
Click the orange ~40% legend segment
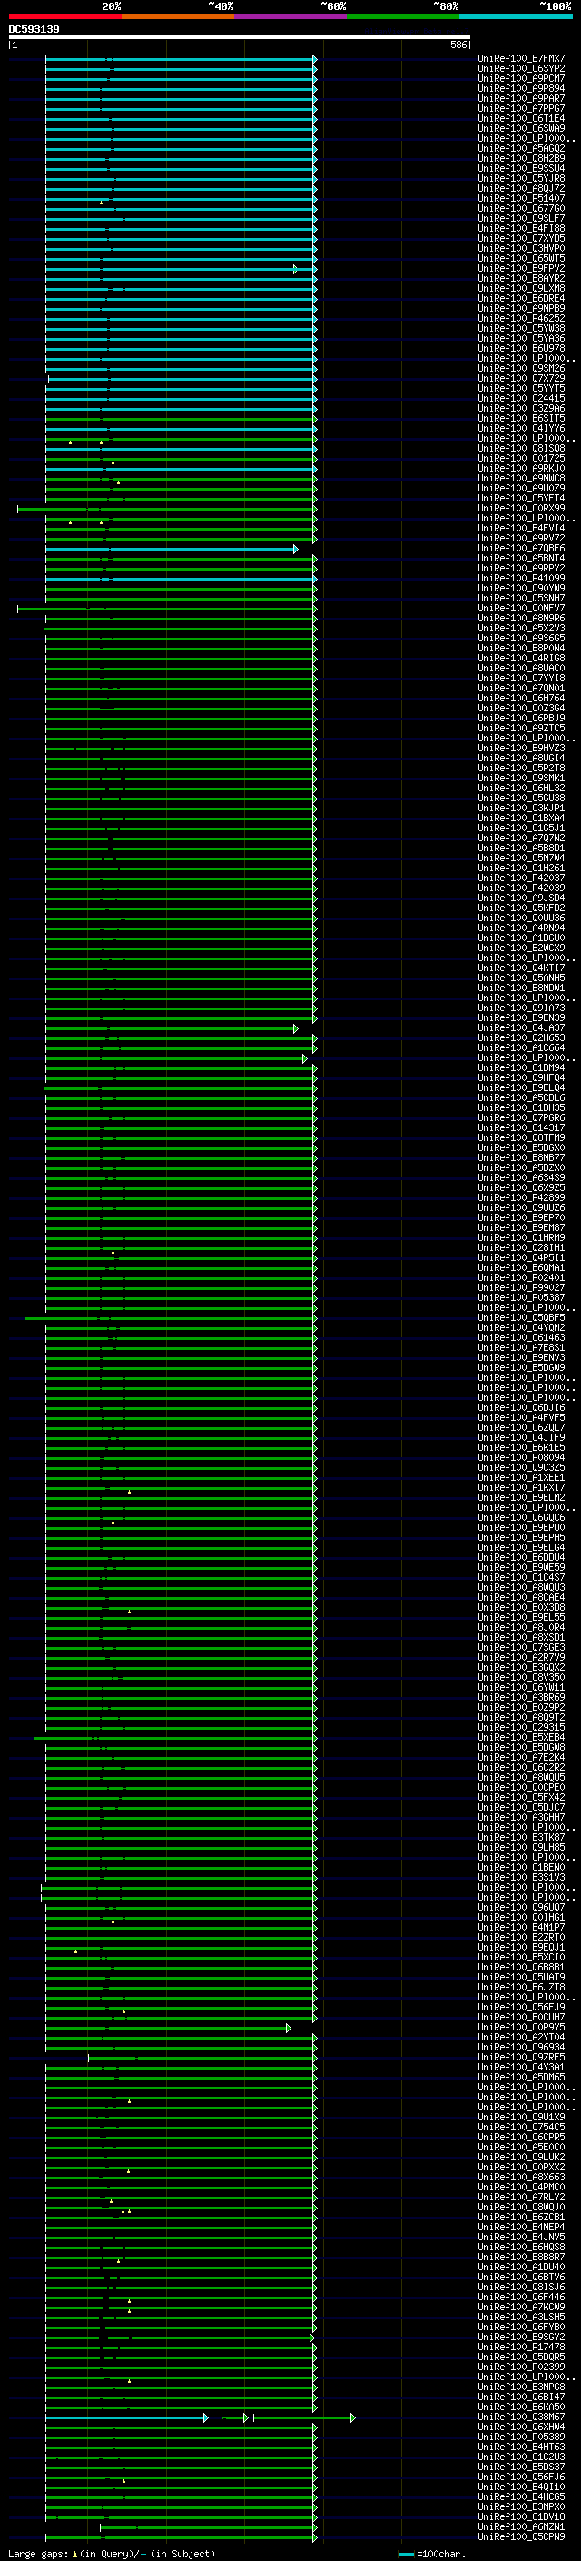pos(178,17)
